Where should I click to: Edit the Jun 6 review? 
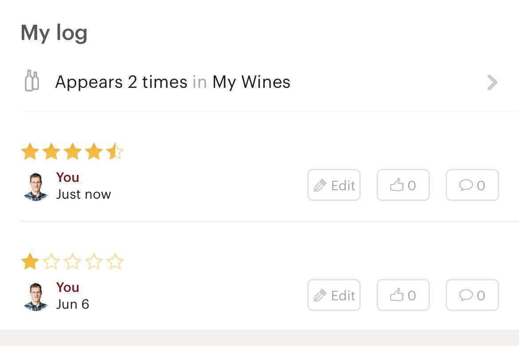click(334, 295)
